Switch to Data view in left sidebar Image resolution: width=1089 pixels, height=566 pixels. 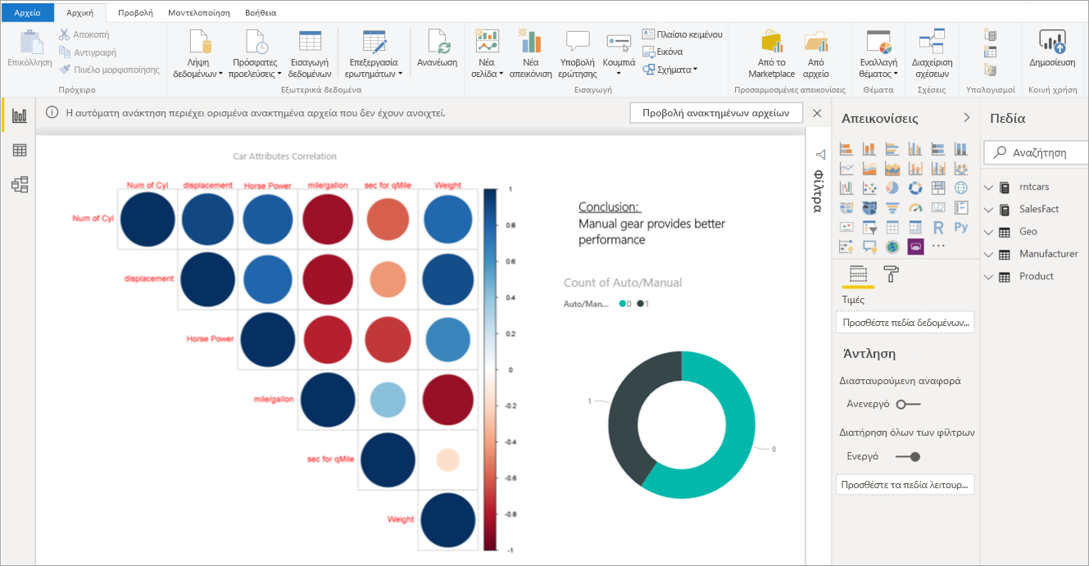(20, 150)
